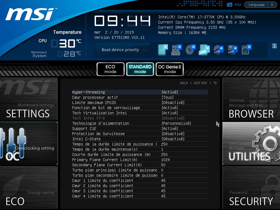Screen dimensions: 280x210
Task: Activate OC Genie II mode
Action: 170,69
